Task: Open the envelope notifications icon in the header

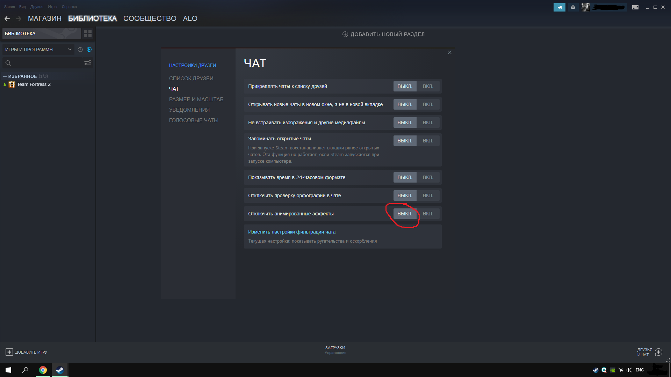Action: click(x=573, y=7)
